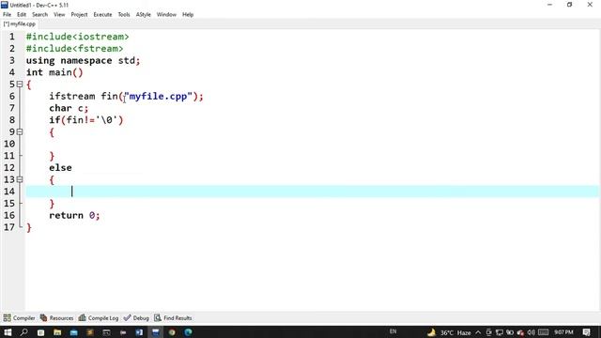The height and width of the screenshot is (338, 601).
Task: Restore down the Dev-C++ window
Action: 570,5
